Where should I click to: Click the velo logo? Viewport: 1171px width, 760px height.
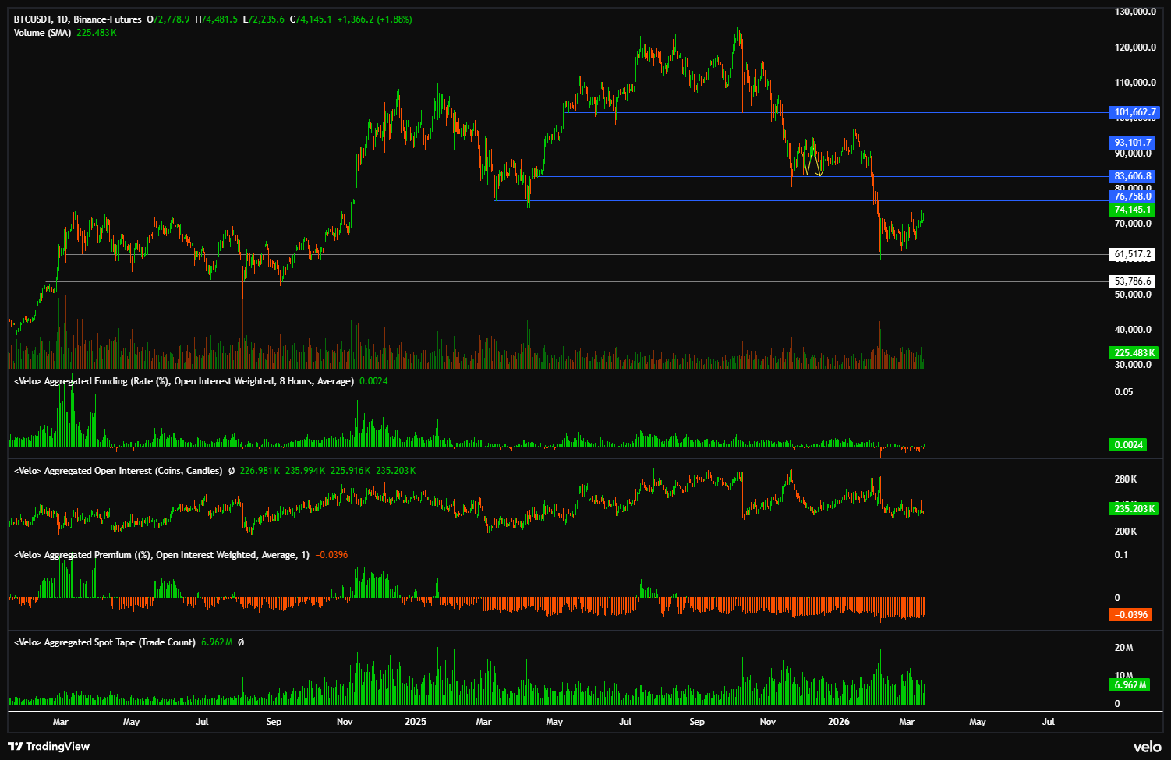[x=1147, y=746]
